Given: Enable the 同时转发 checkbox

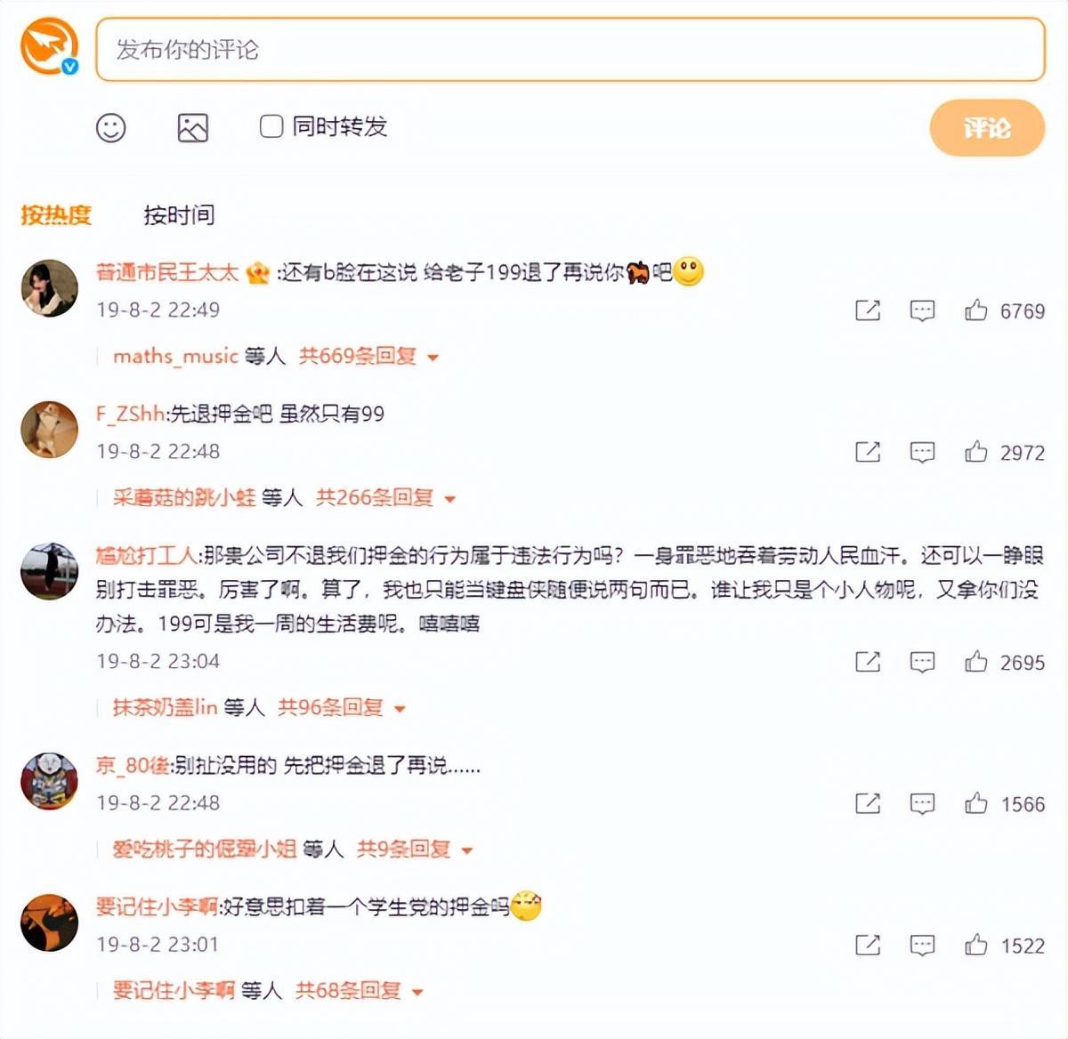Looking at the screenshot, I should pyautogui.click(x=271, y=126).
